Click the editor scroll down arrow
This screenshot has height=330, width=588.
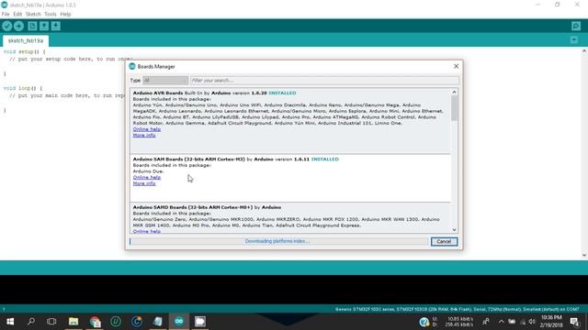click(x=584, y=255)
